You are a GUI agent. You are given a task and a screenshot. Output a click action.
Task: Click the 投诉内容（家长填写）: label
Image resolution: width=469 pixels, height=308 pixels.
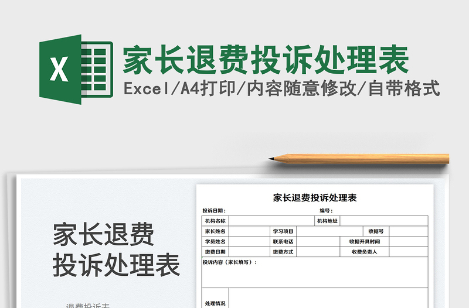click(230, 262)
